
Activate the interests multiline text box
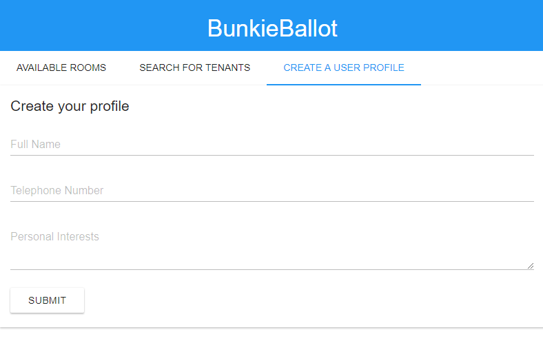click(x=271, y=247)
